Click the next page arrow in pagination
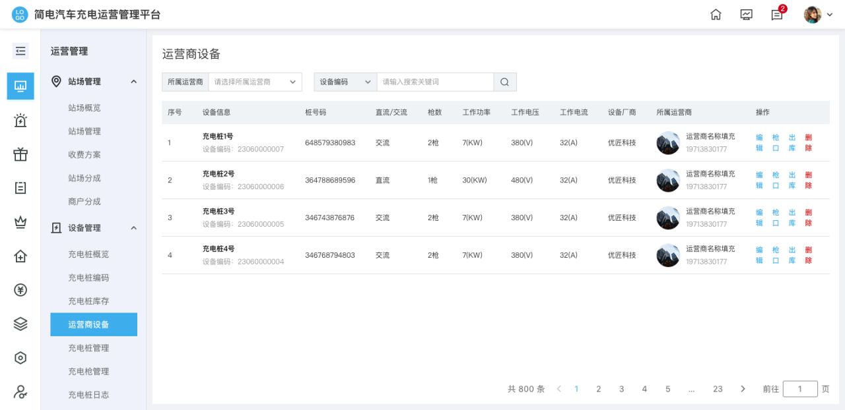845x410 pixels. [x=743, y=389]
